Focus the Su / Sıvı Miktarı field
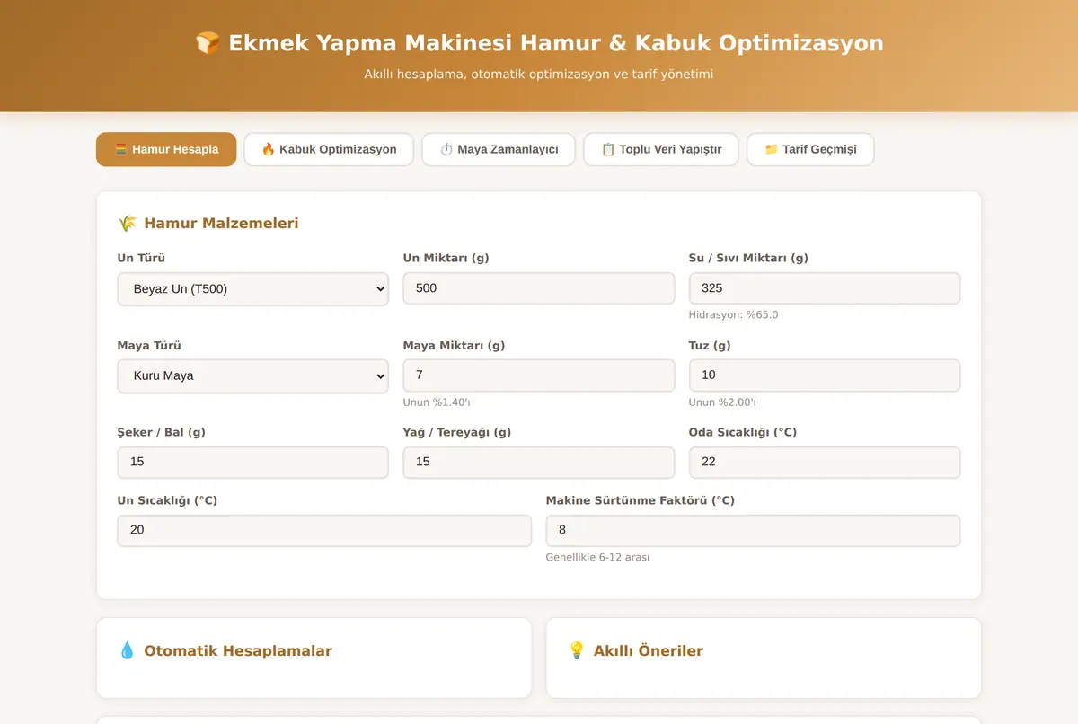The height and width of the screenshot is (724, 1078). click(825, 288)
